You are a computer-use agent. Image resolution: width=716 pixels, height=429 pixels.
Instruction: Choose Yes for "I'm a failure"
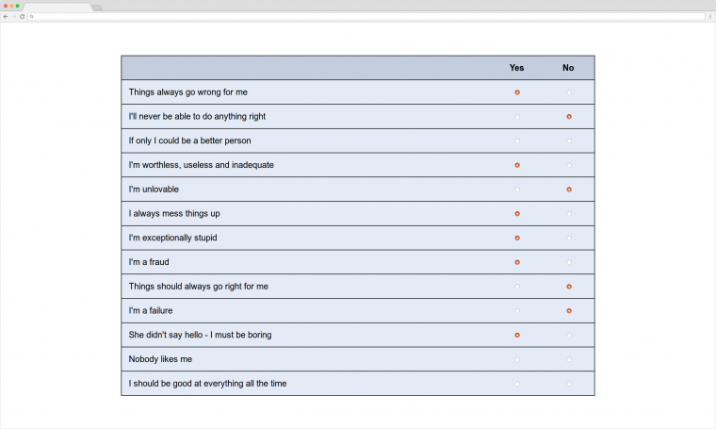point(517,310)
